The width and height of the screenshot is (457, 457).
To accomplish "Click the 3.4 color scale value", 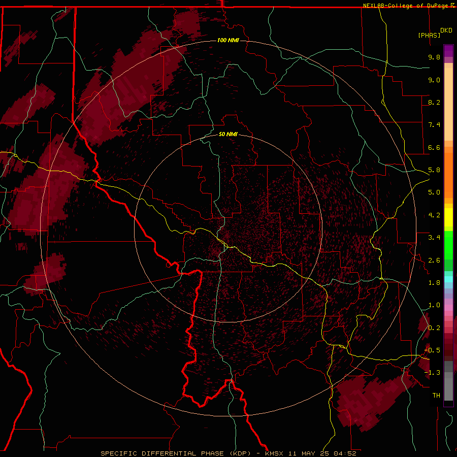I will [434, 238].
